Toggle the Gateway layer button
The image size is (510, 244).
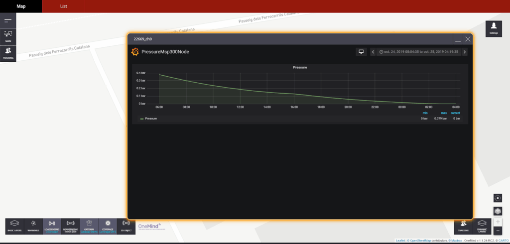click(89, 226)
